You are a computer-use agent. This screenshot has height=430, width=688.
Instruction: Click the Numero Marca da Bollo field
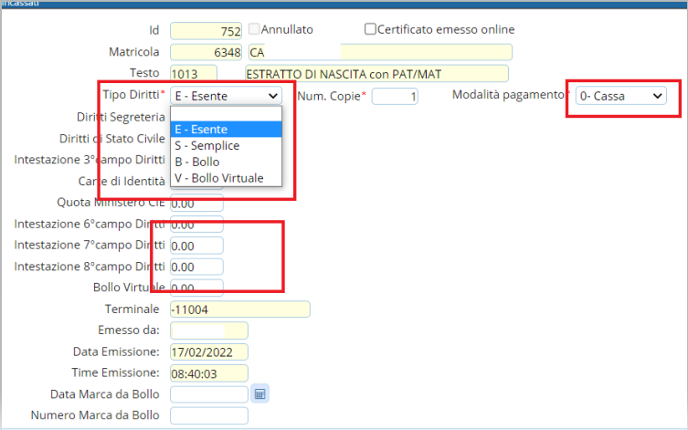click(x=208, y=415)
